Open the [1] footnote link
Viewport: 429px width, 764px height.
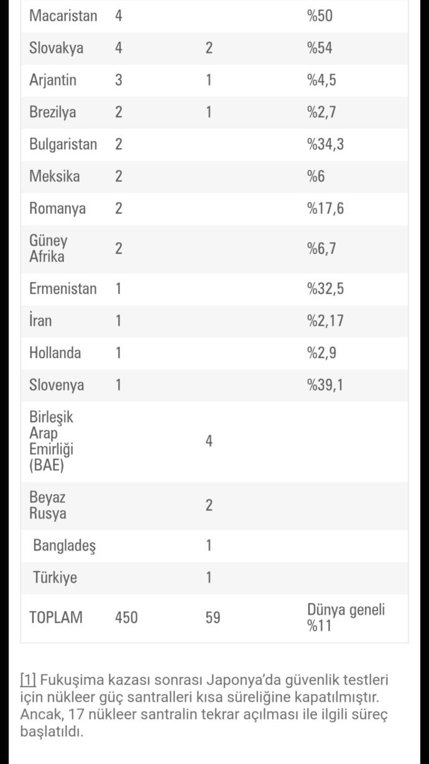tap(28, 680)
